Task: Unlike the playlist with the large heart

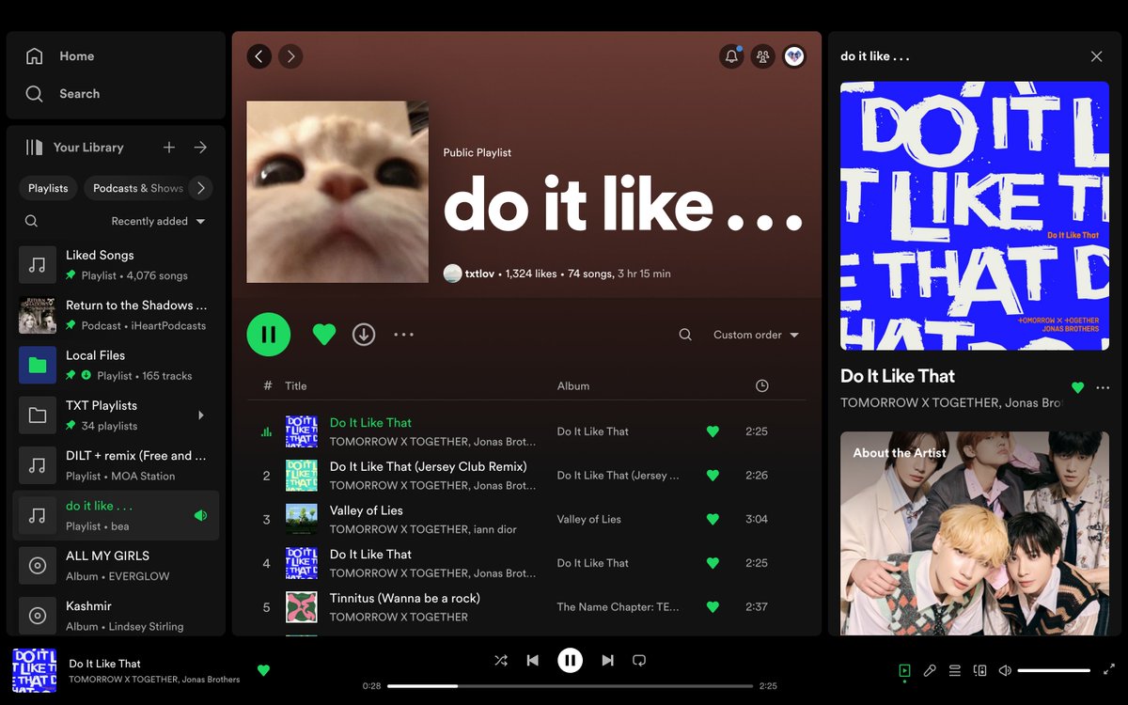Action: pyautogui.click(x=324, y=334)
